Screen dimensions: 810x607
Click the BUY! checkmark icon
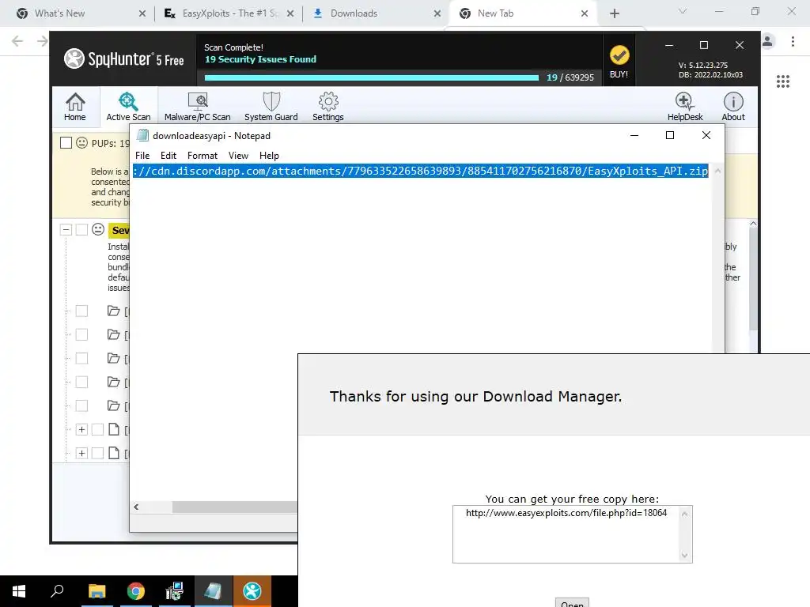pyautogui.click(x=619, y=55)
